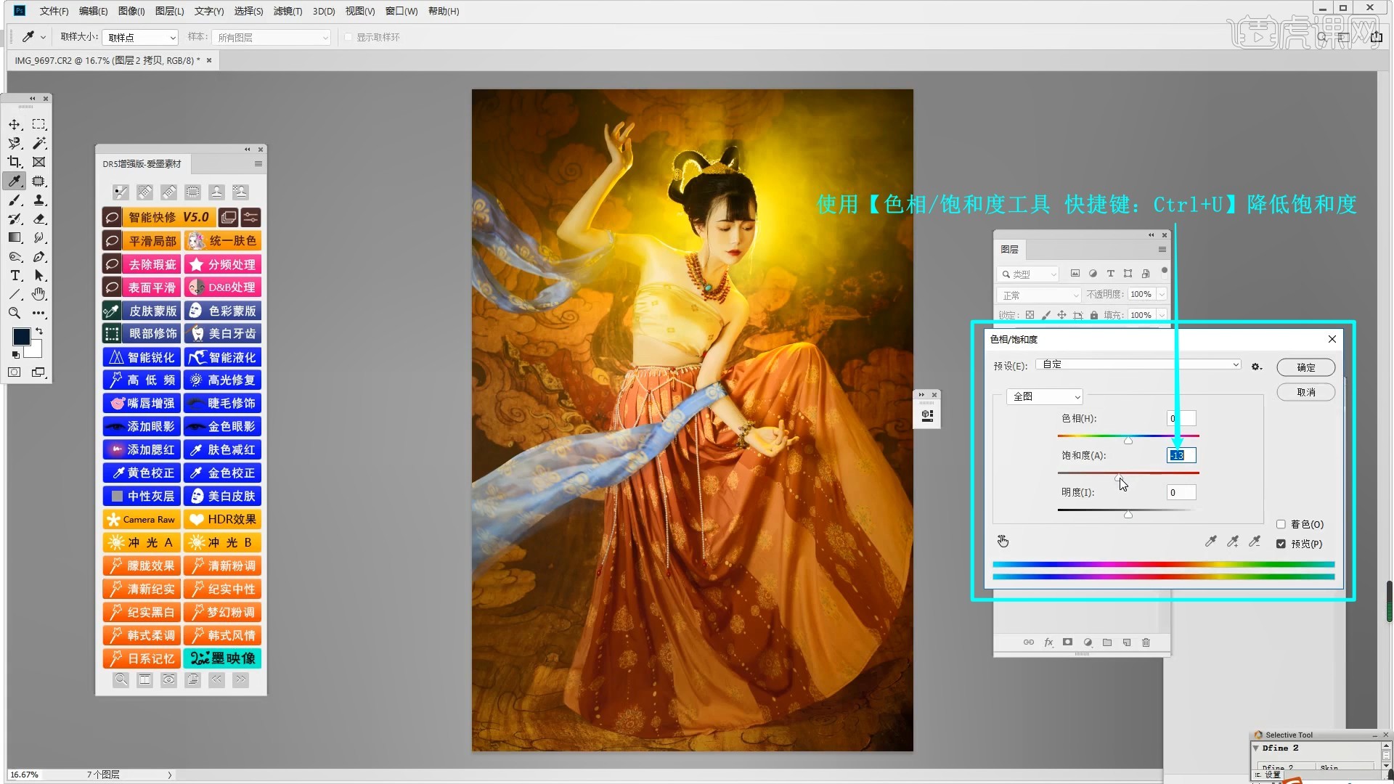This screenshot has width=1394, height=784.
Task: Select the Crop tool
Action: pos(15,162)
